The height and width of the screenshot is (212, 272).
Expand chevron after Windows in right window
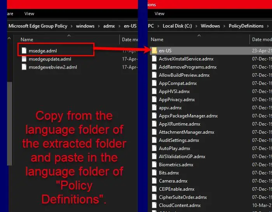click(x=224, y=26)
